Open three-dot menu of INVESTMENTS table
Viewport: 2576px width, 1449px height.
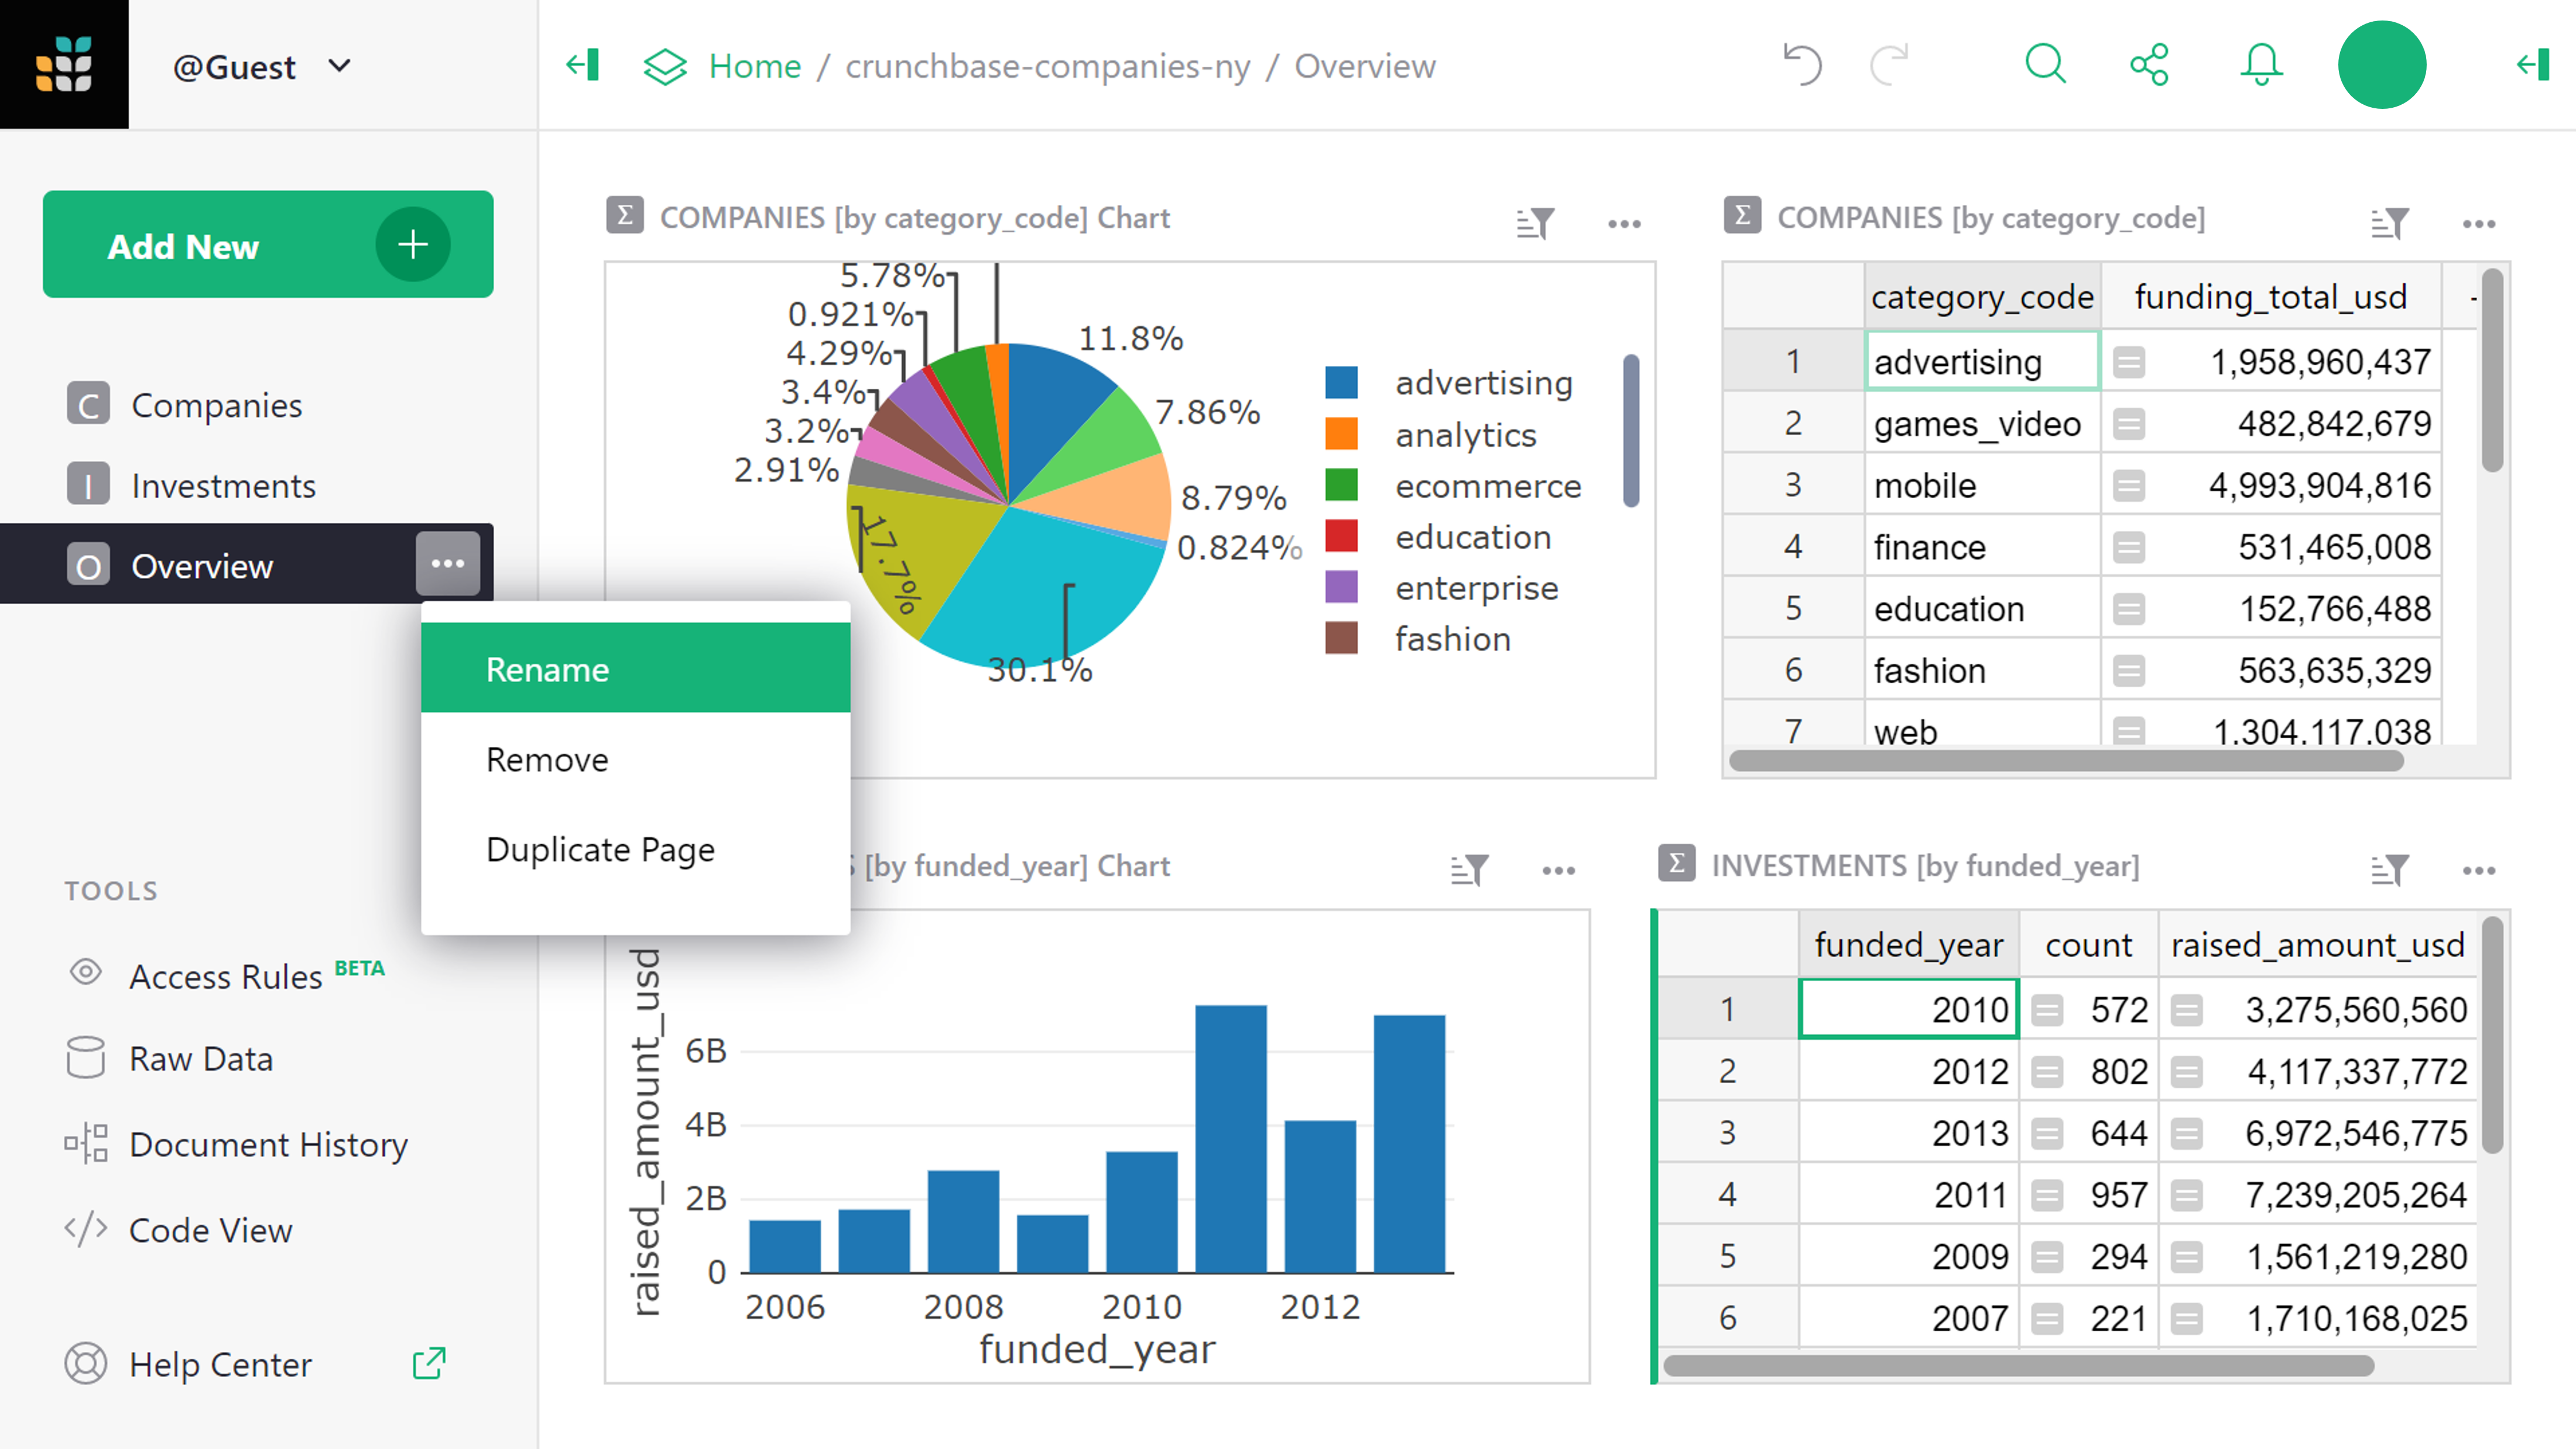[2478, 870]
